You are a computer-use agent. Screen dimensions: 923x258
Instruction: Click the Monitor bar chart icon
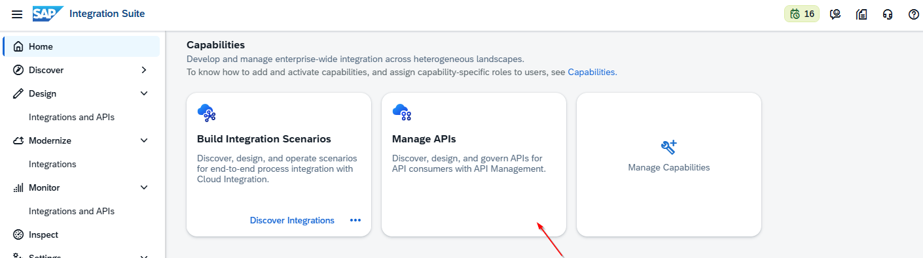(x=18, y=187)
